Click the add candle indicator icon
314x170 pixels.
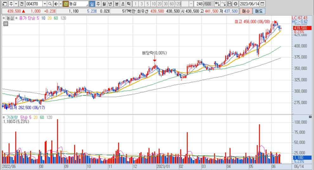(x=217, y=4)
